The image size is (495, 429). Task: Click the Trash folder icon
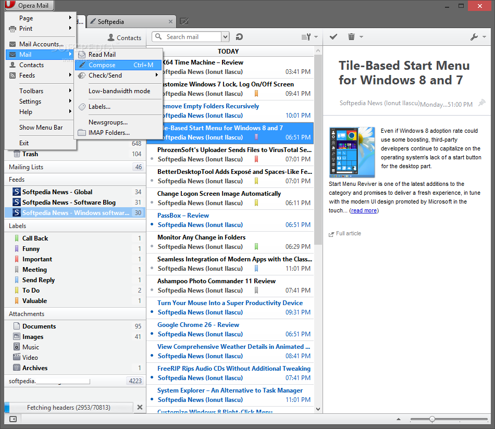point(17,154)
